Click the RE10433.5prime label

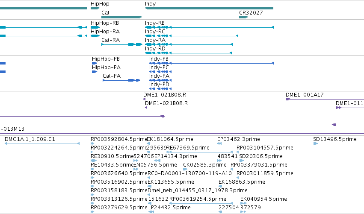pos(112,165)
